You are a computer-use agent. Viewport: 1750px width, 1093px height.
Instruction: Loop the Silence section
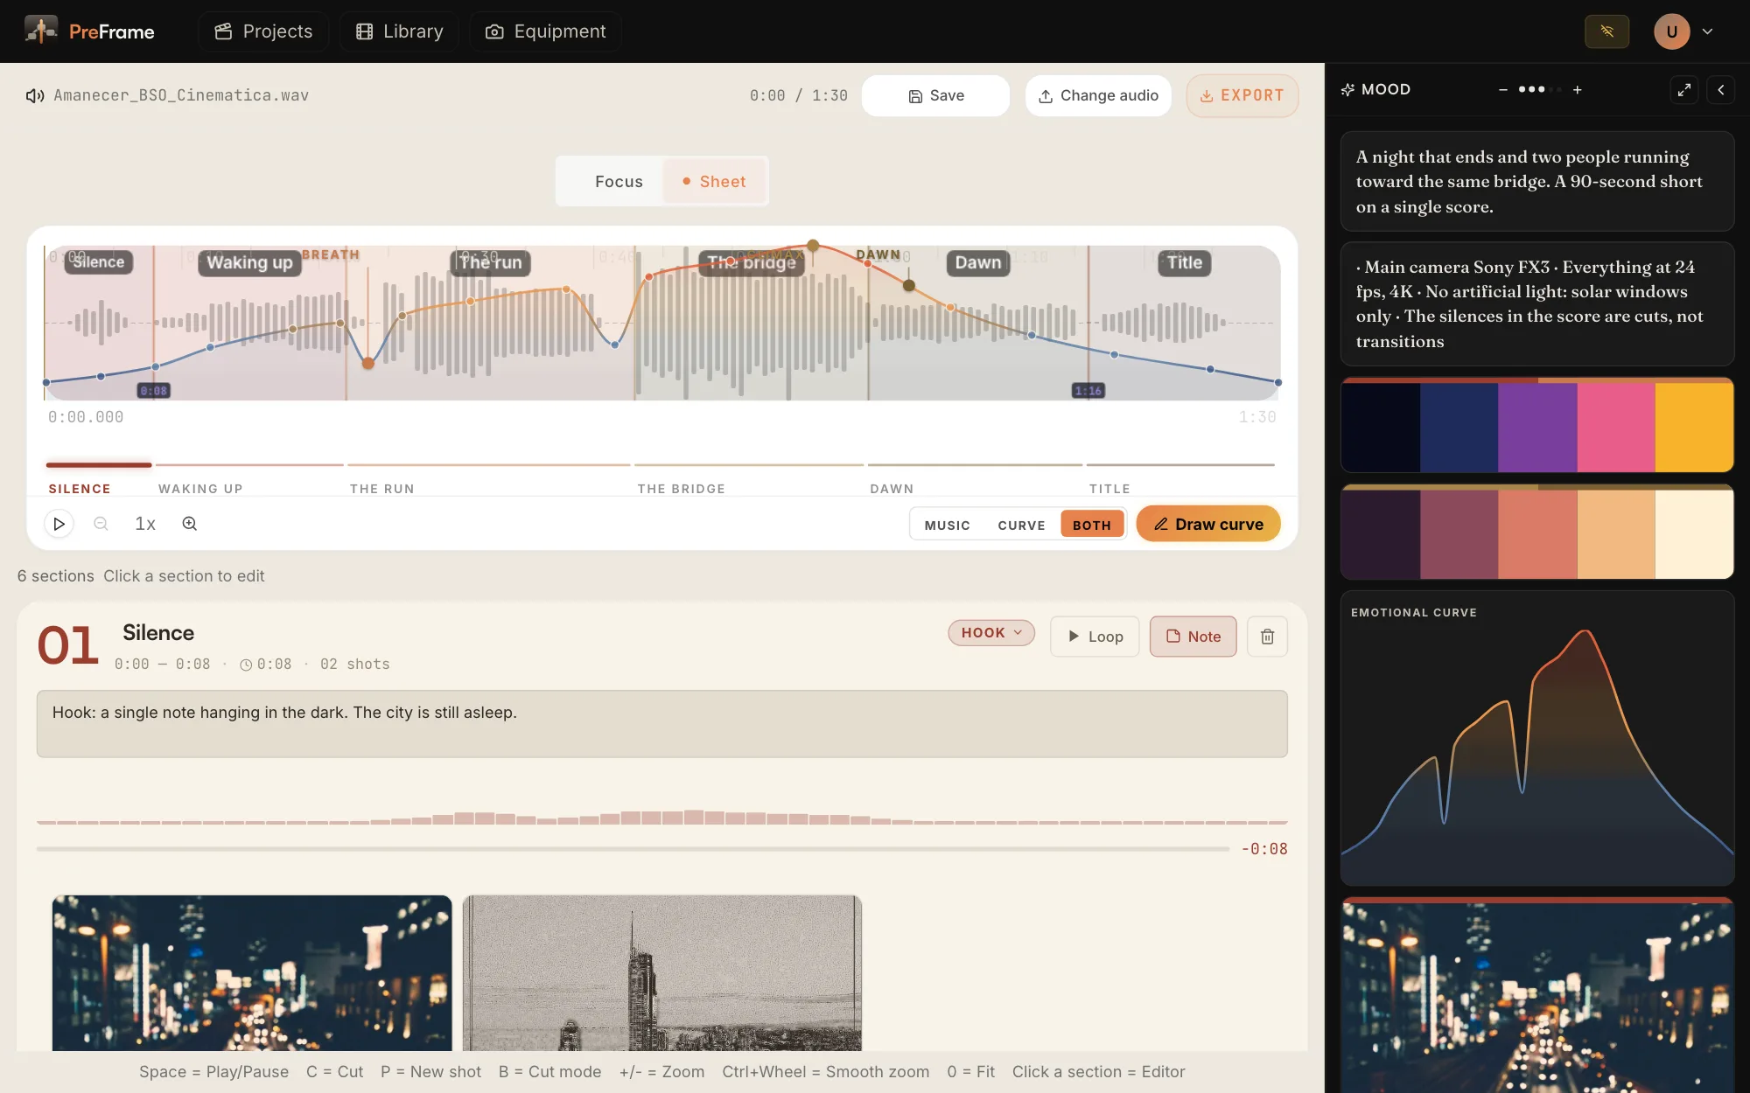pyautogui.click(x=1095, y=637)
